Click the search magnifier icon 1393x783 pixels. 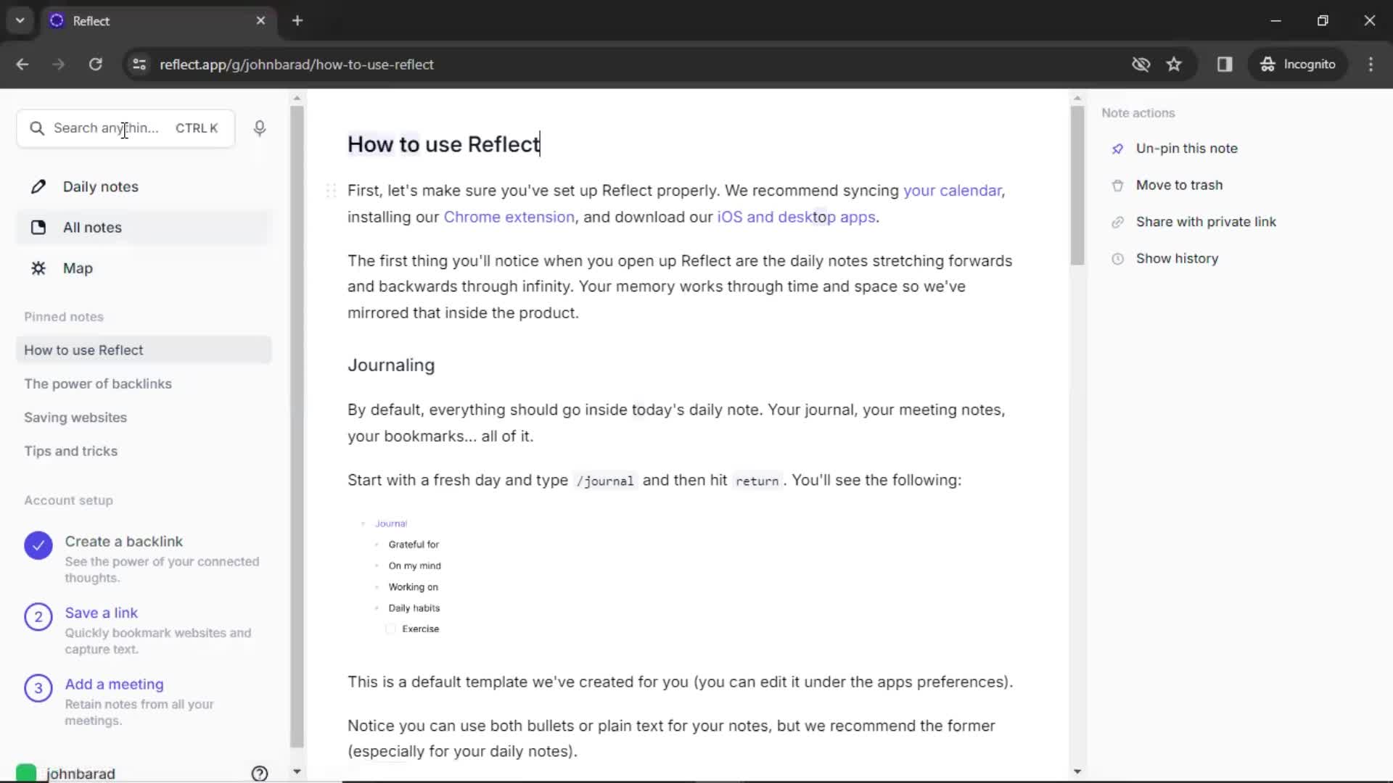coord(36,128)
